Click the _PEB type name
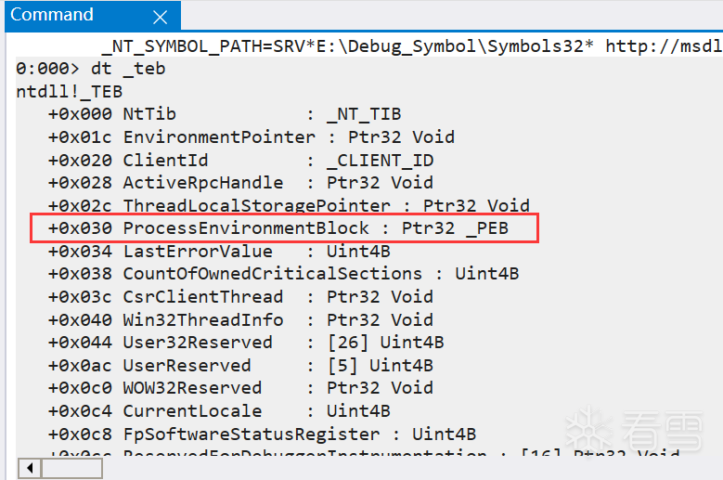Viewport: 723px width, 480px height. [487, 227]
